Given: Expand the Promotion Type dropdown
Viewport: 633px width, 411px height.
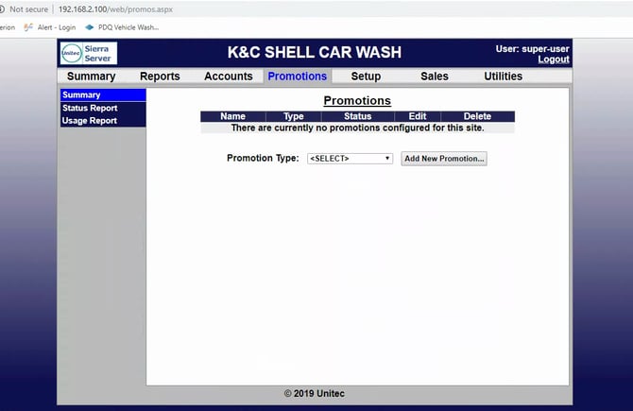Looking at the screenshot, I should pyautogui.click(x=350, y=159).
